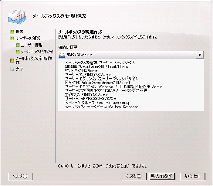Image resolution: width=213 pixels, height=186 pixels.
Task: Select the 完了 wizard step
Action: pos(19,69)
